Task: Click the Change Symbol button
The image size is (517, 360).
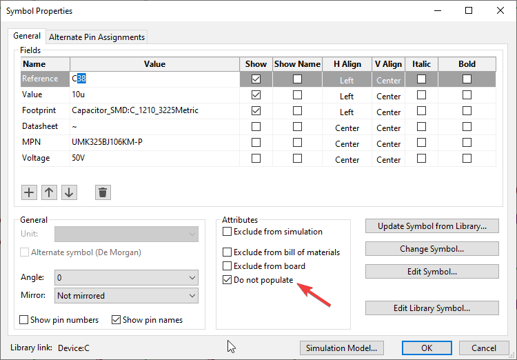Action: [432, 249]
